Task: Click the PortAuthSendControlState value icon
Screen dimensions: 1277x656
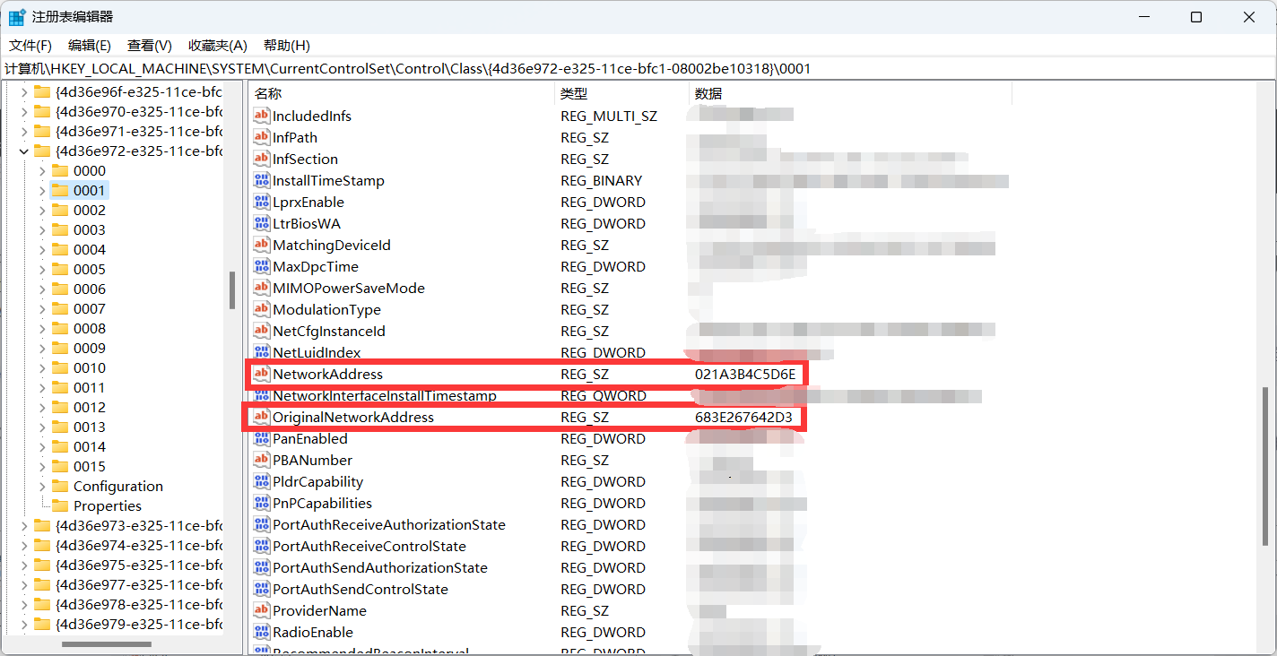Action: coord(261,589)
